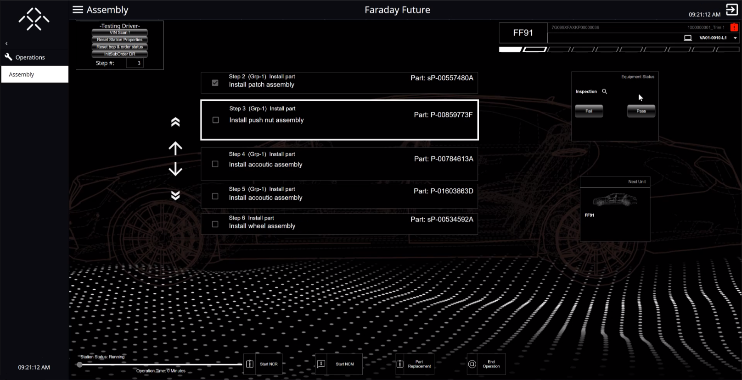Open the VA01-0010-L1 station dropdown

(735, 38)
